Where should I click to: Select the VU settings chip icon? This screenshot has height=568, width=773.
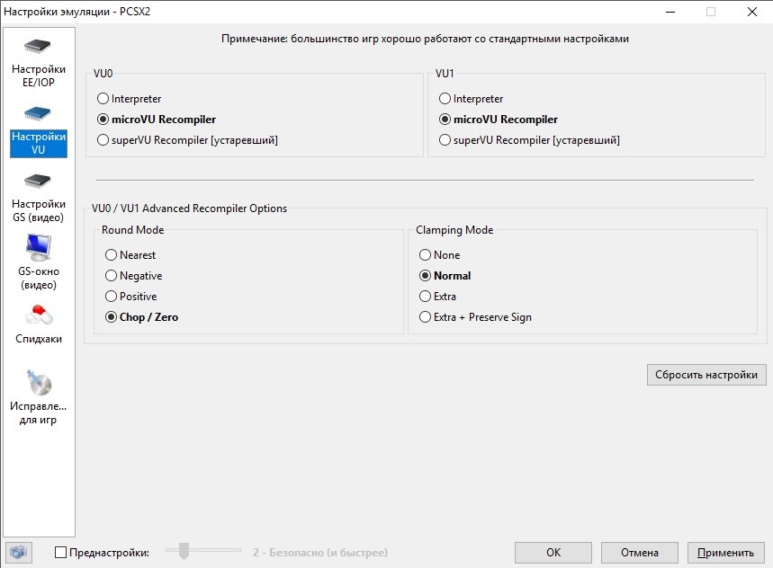[38, 114]
